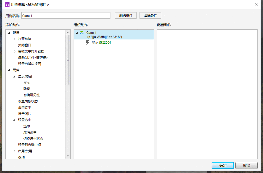Viewport: 263px width, 173px height.
Task: Collapse the Case 1 node in 组织动作
Action: pyautogui.click(x=77, y=33)
